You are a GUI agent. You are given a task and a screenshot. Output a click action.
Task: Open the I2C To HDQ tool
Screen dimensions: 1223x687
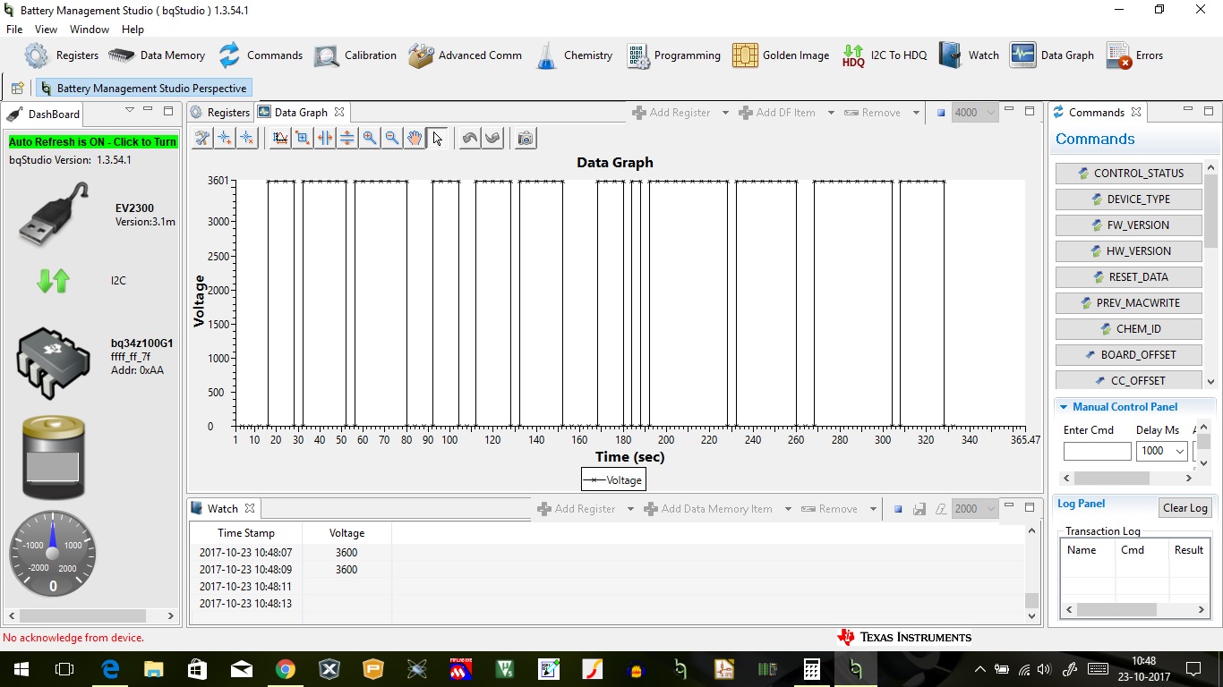tap(885, 55)
